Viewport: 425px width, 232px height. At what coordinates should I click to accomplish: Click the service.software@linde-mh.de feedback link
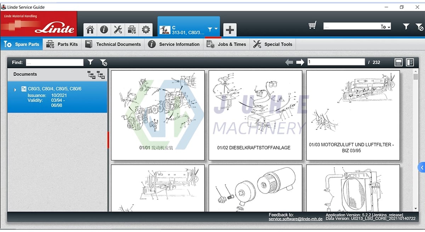coord(296,219)
